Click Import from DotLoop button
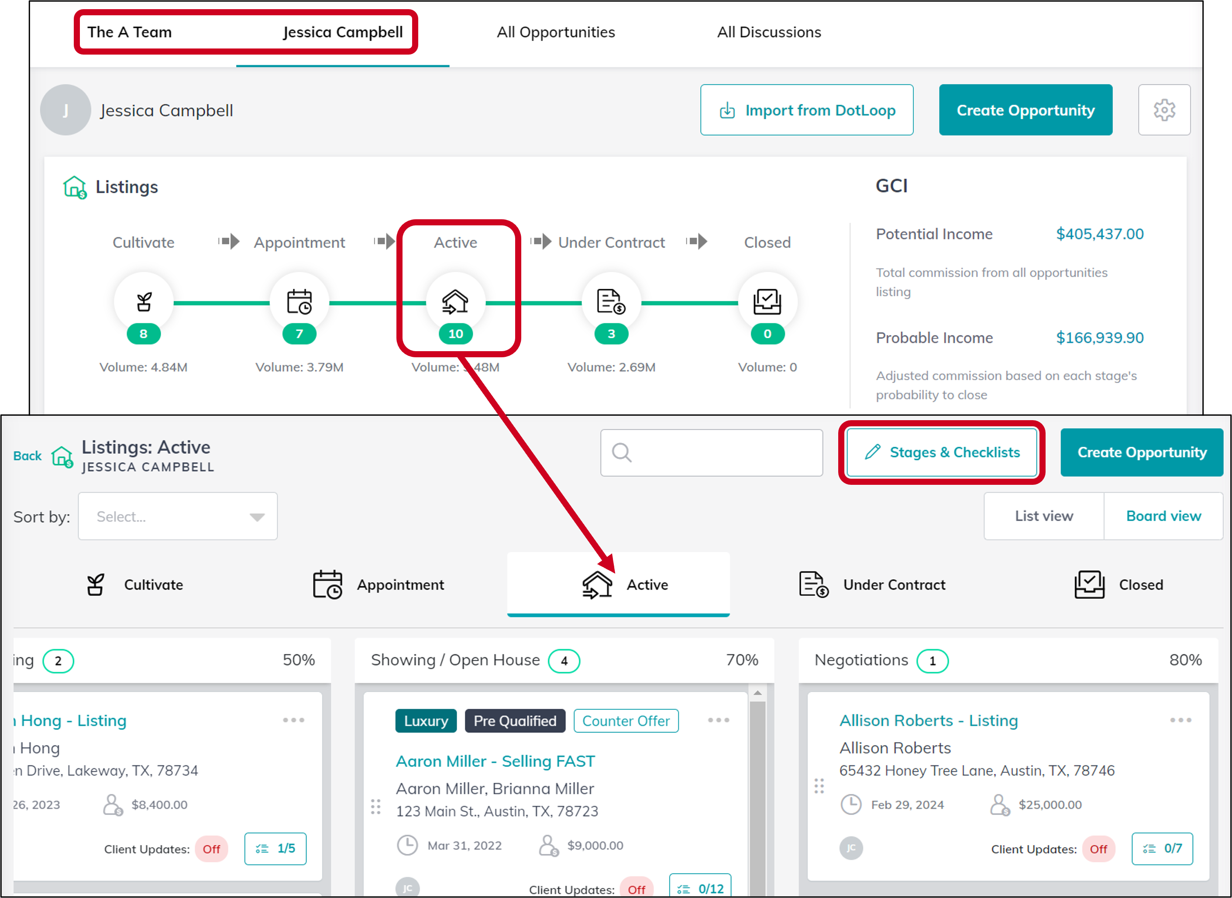Screen dimensions: 1232x898 click(x=807, y=110)
